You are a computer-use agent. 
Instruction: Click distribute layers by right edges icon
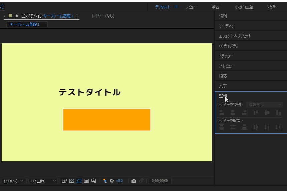[278, 127]
